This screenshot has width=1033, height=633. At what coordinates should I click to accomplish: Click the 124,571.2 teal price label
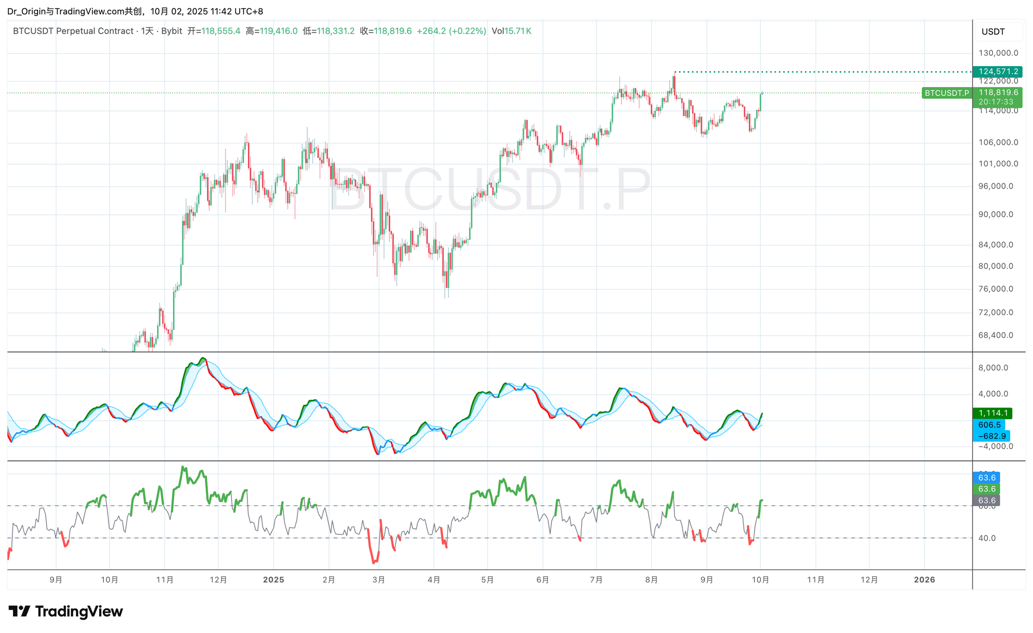coord(998,72)
